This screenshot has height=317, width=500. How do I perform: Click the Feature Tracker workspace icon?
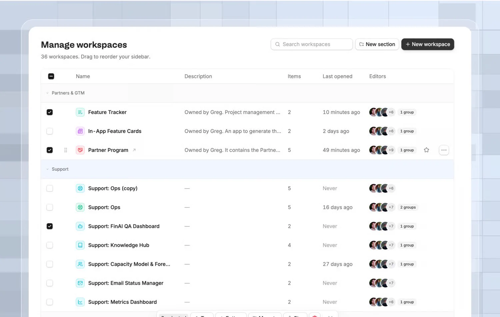click(80, 112)
